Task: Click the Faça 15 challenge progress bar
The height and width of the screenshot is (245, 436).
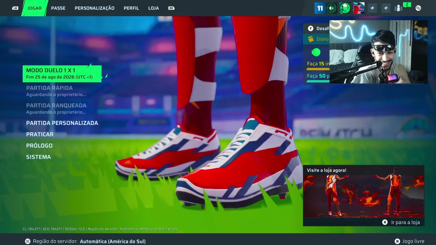Action: [x=318, y=69]
